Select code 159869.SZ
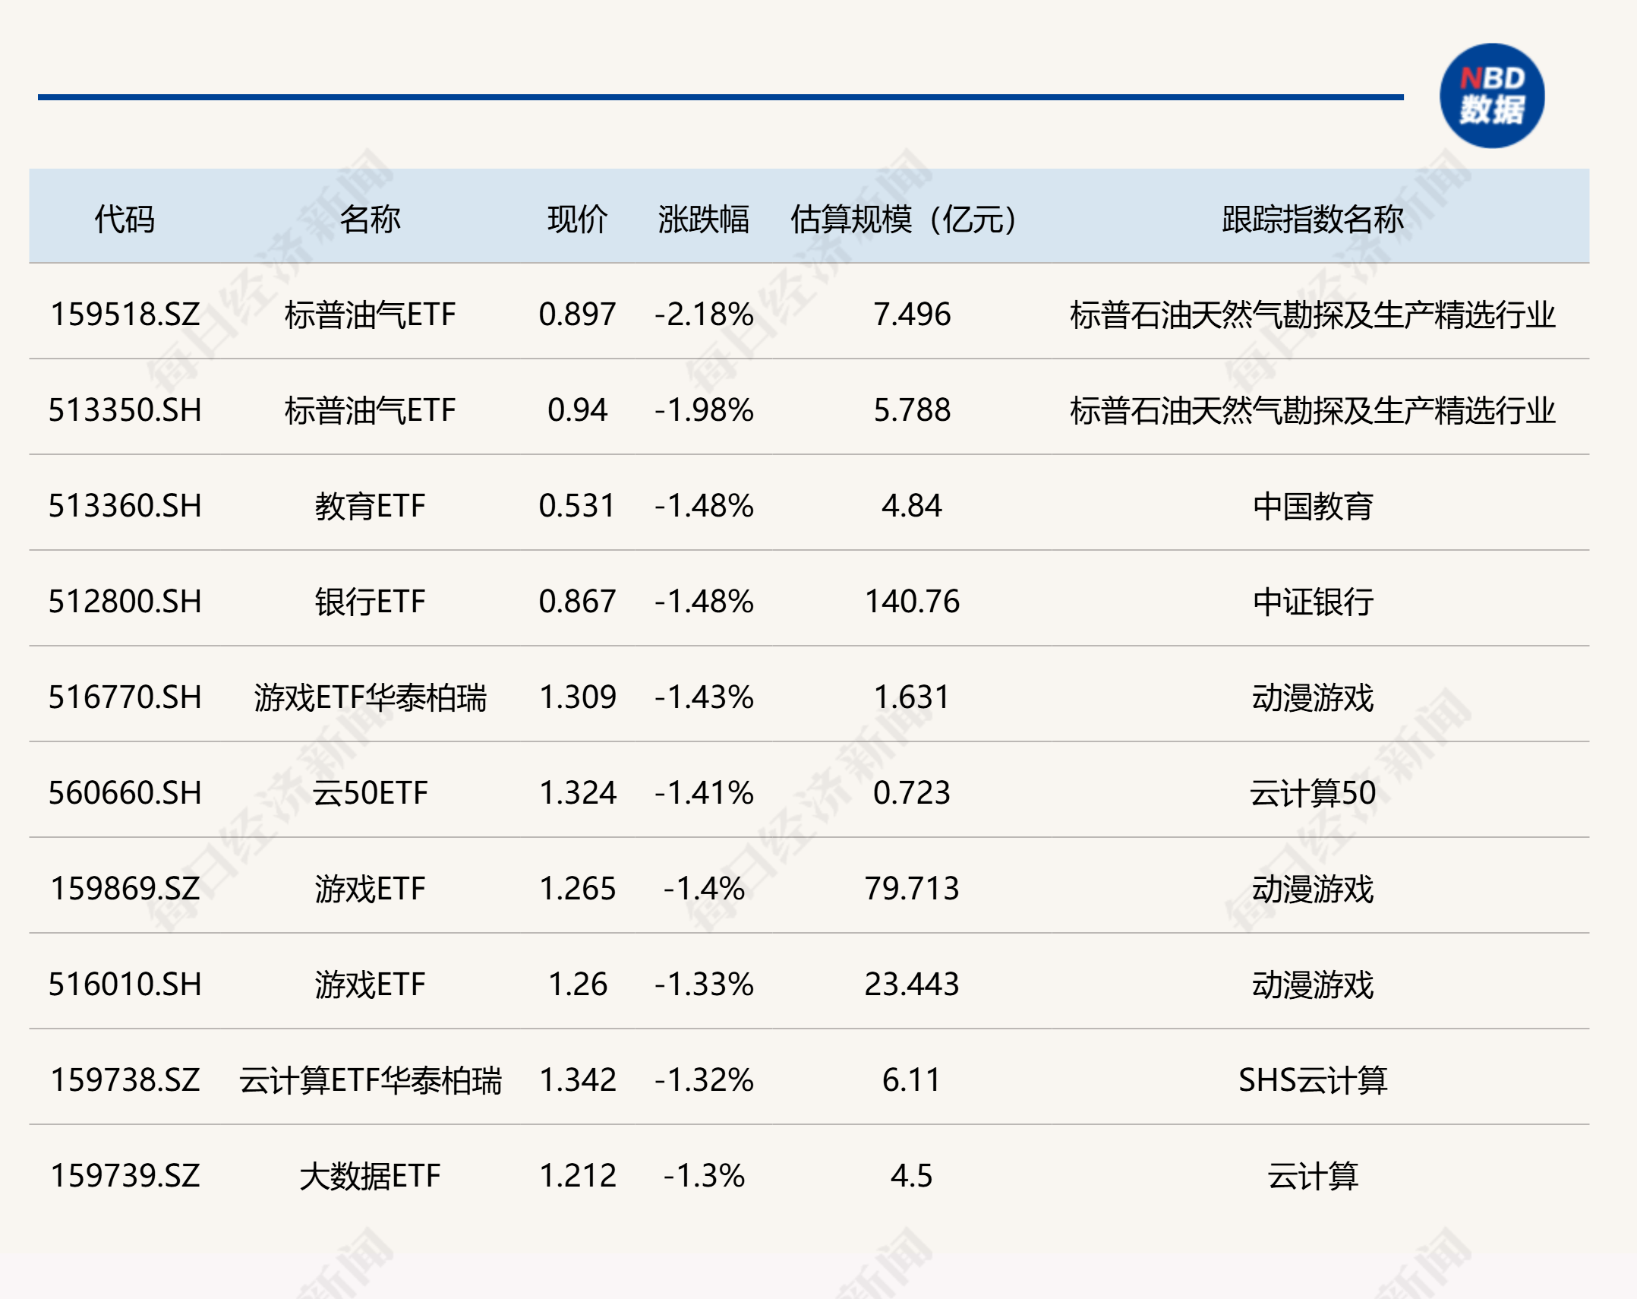The image size is (1637, 1299). (x=125, y=889)
